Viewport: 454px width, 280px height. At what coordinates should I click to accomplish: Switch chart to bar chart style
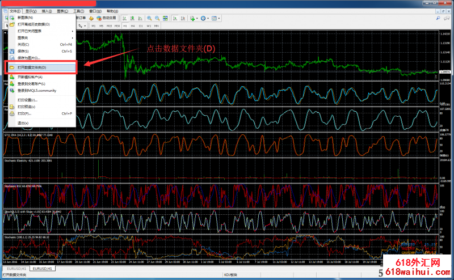point(124,18)
